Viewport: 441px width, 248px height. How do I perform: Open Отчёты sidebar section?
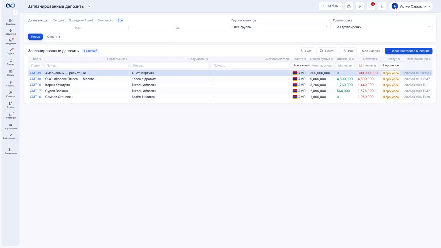pyautogui.click(x=10, y=105)
